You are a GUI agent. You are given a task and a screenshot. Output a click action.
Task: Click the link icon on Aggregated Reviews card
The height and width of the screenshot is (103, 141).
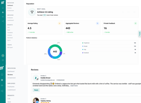(x=97, y=23)
